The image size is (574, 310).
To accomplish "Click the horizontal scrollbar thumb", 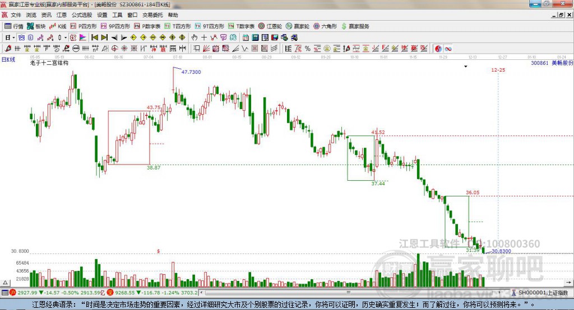I will click(x=348, y=293).
